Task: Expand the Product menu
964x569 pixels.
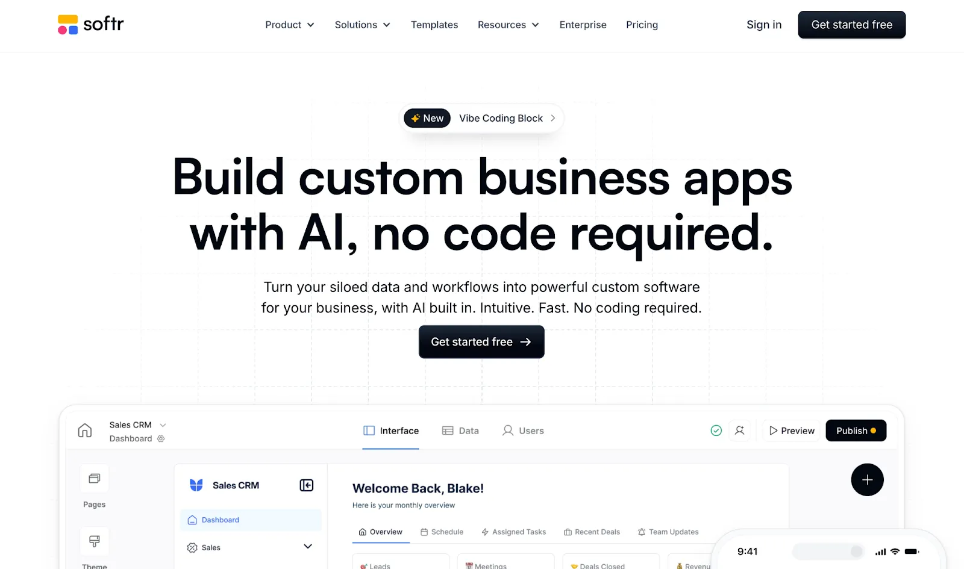Action: pyautogui.click(x=290, y=25)
